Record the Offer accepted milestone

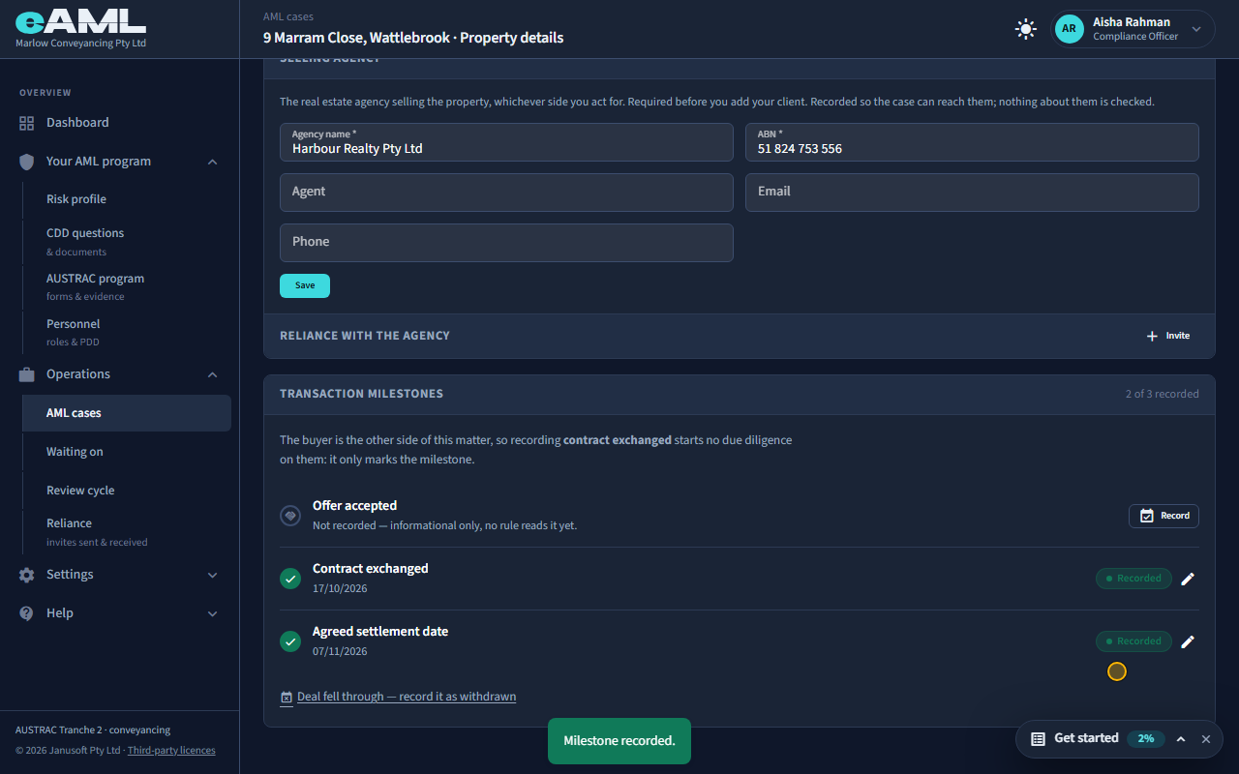pos(1163,516)
